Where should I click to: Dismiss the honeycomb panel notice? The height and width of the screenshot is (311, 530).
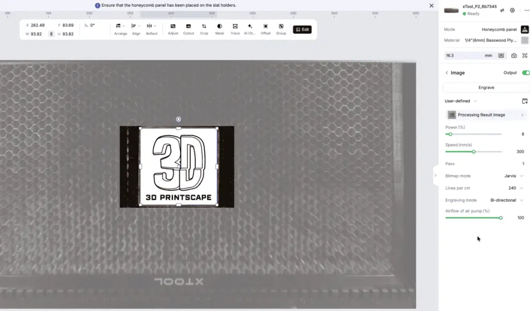click(431, 5)
